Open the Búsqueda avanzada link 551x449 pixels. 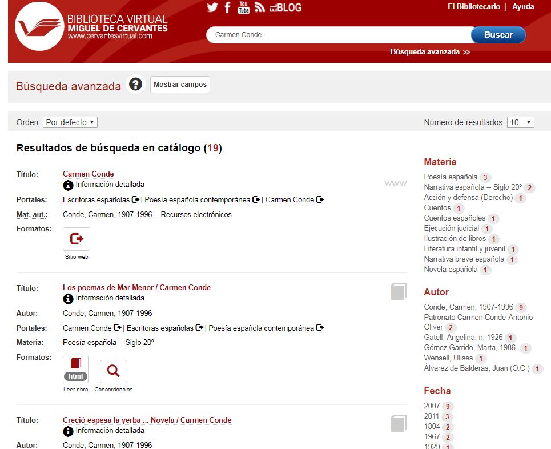pyautogui.click(x=430, y=51)
